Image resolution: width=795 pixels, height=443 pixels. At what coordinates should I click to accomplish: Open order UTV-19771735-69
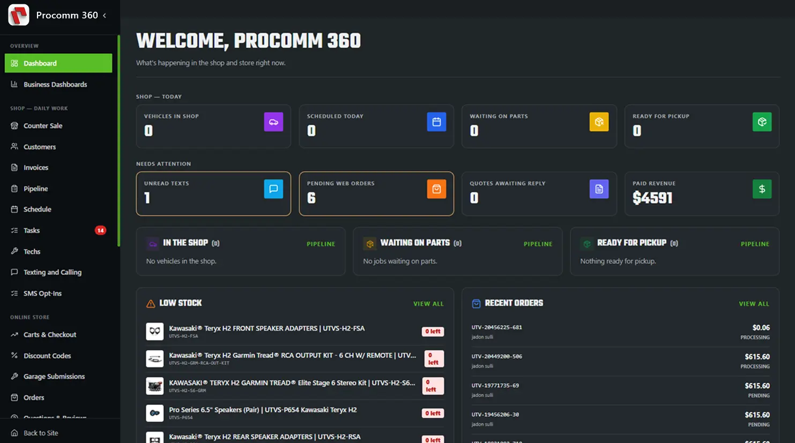pyautogui.click(x=495, y=386)
